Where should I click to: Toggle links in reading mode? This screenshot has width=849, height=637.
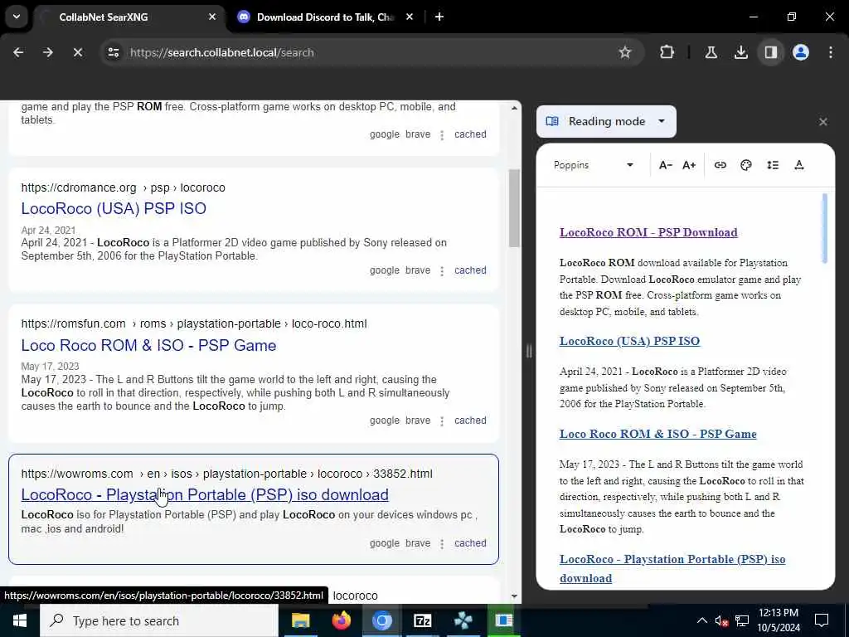720,165
